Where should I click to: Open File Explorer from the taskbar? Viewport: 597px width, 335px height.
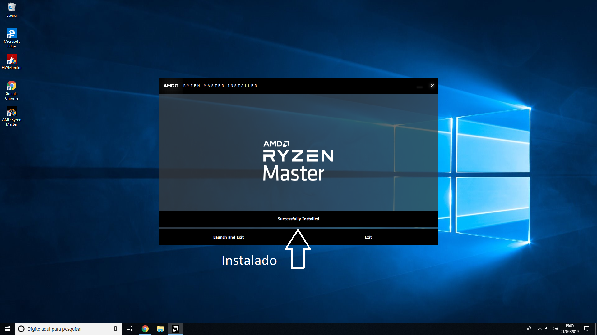coord(160,329)
